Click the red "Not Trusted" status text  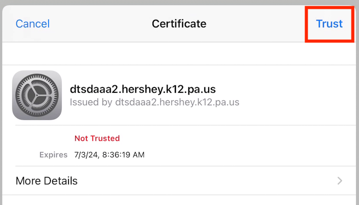(97, 138)
